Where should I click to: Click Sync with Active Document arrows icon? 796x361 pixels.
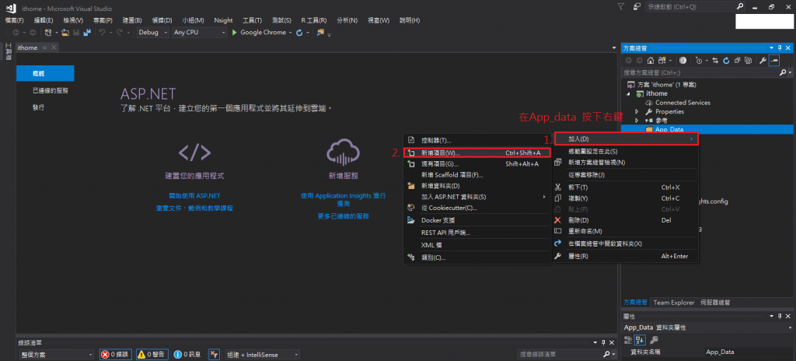pyautogui.click(x=715, y=61)
